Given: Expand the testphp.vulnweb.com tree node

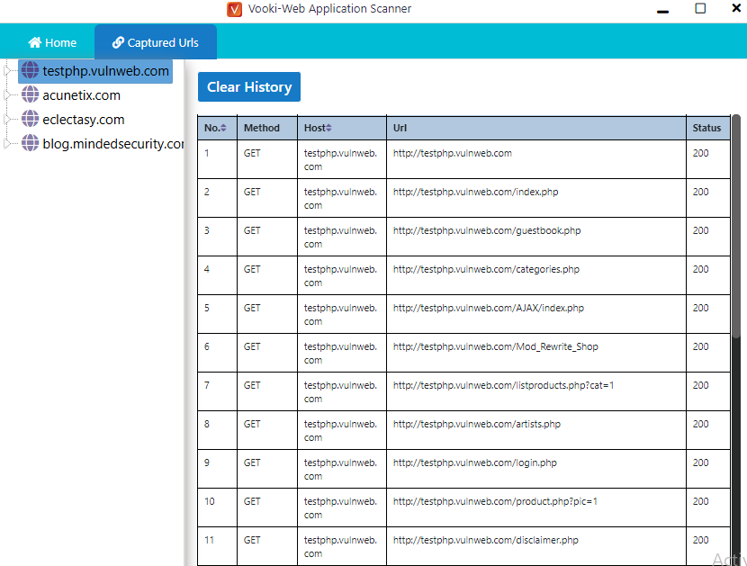Looking at the screenshot, I should pyautogui.click(x=7, y=70).
